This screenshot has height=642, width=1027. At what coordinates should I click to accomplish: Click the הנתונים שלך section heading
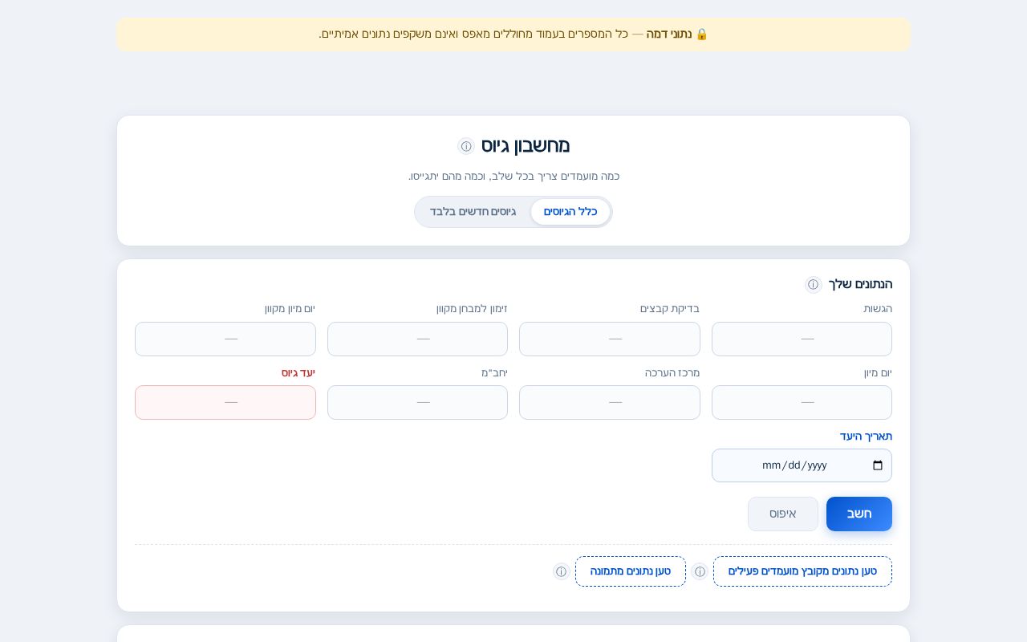pos(860,284)
